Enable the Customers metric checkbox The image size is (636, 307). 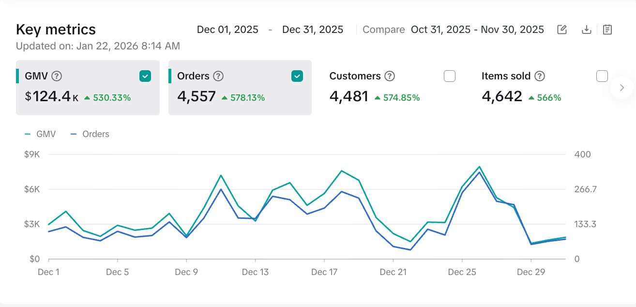click(450, 76)
